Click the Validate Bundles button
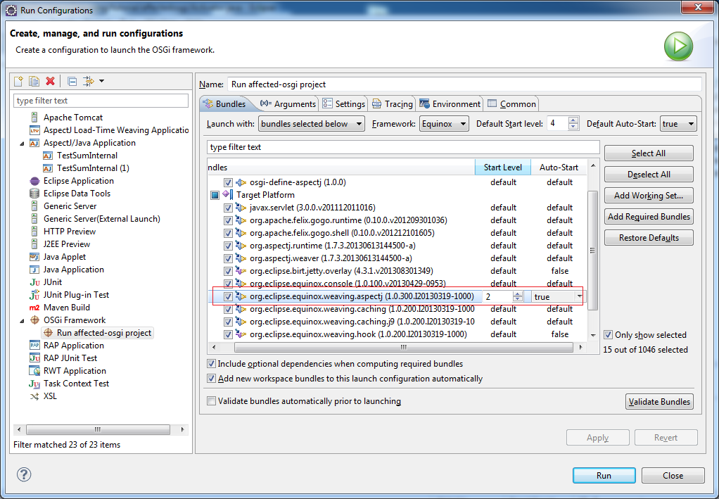Screen dimensions: 719x499 (659, 402)
